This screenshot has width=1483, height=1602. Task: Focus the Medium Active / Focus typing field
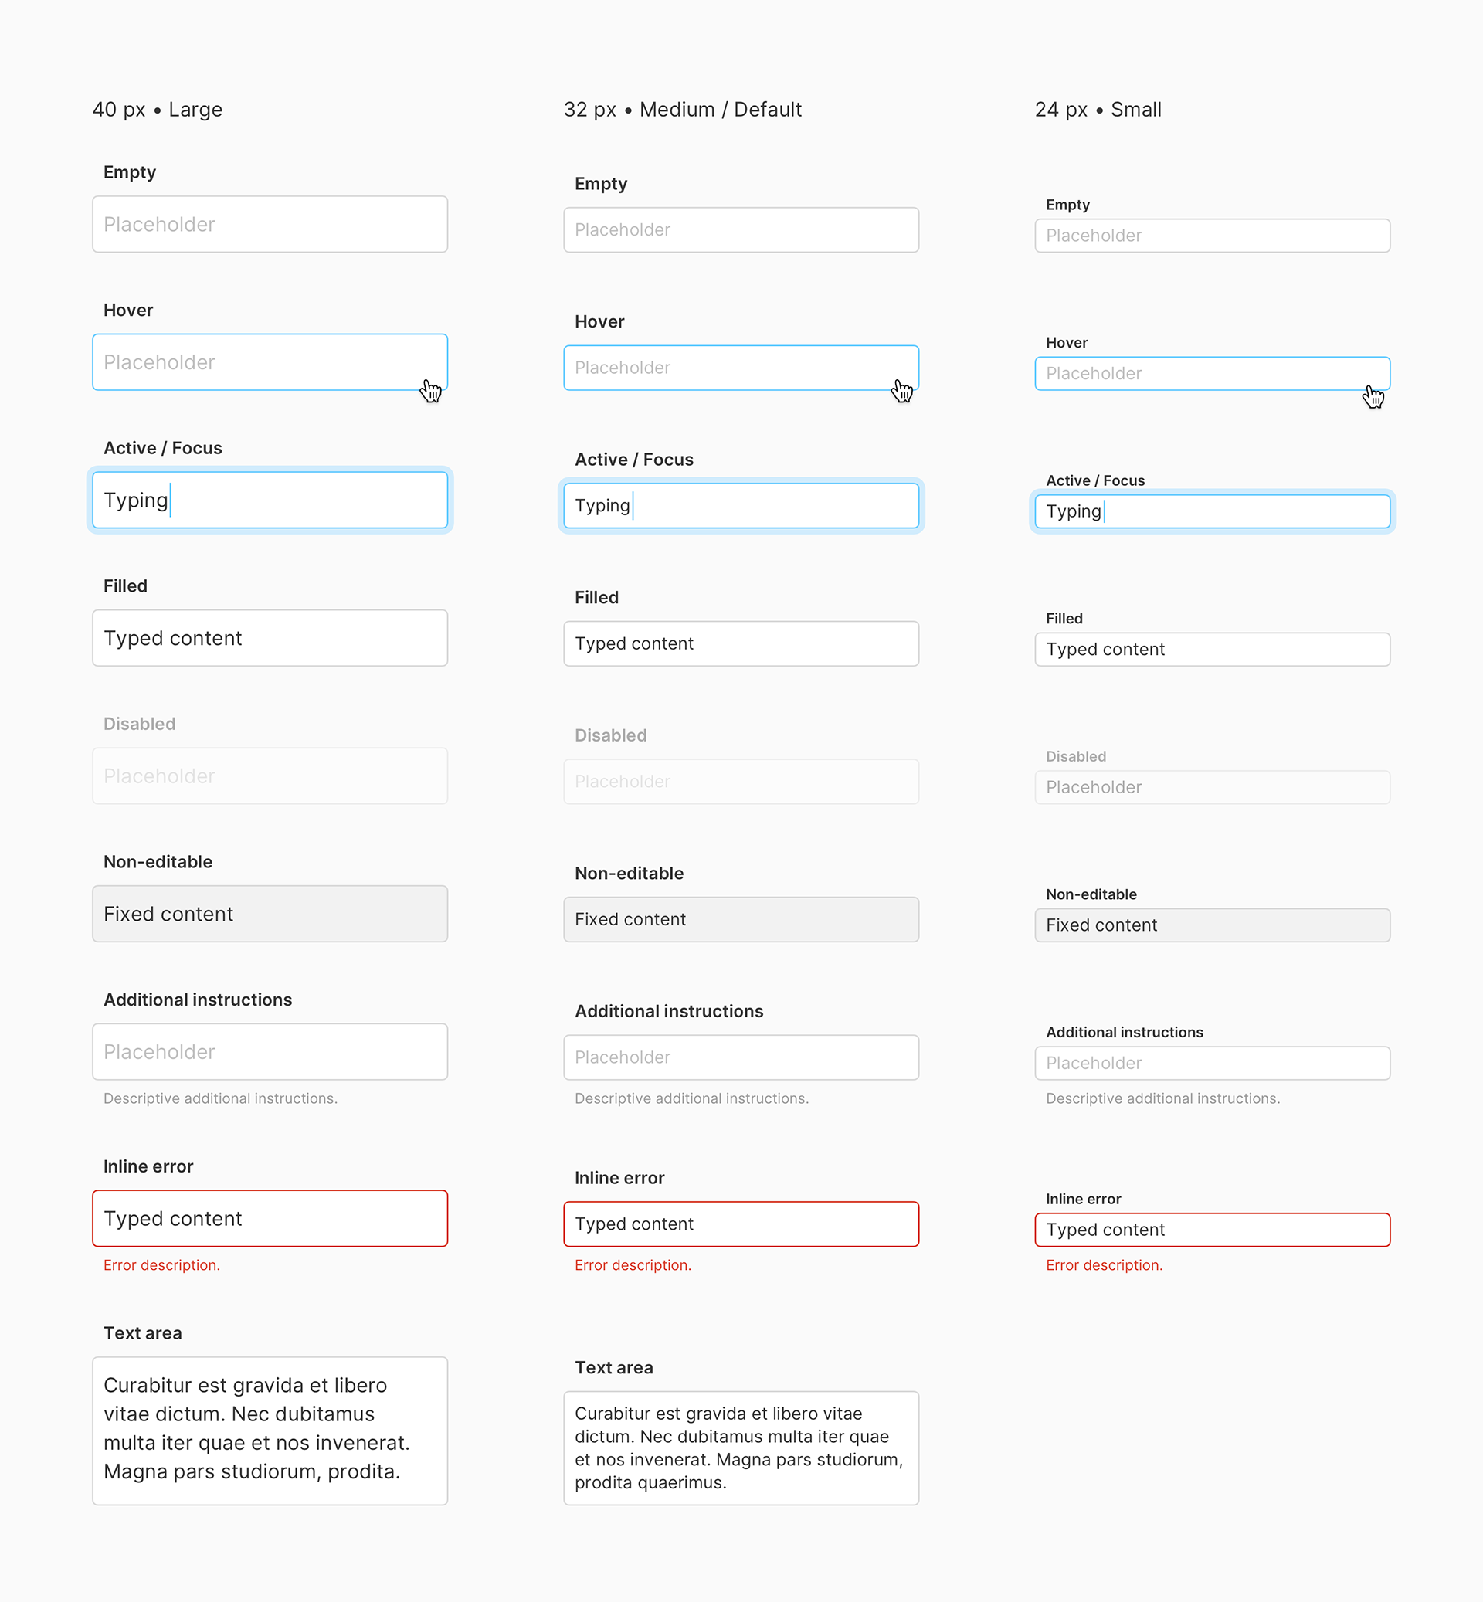click(741, 506)
